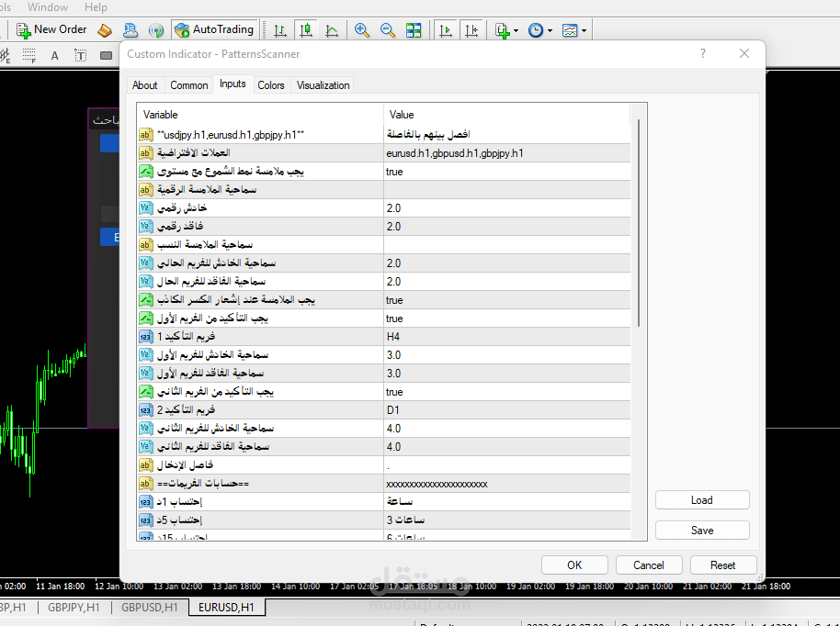Select the Text Label 'T' icon
This screenshot has height=626, width=840.
click(x=80, y=56)
